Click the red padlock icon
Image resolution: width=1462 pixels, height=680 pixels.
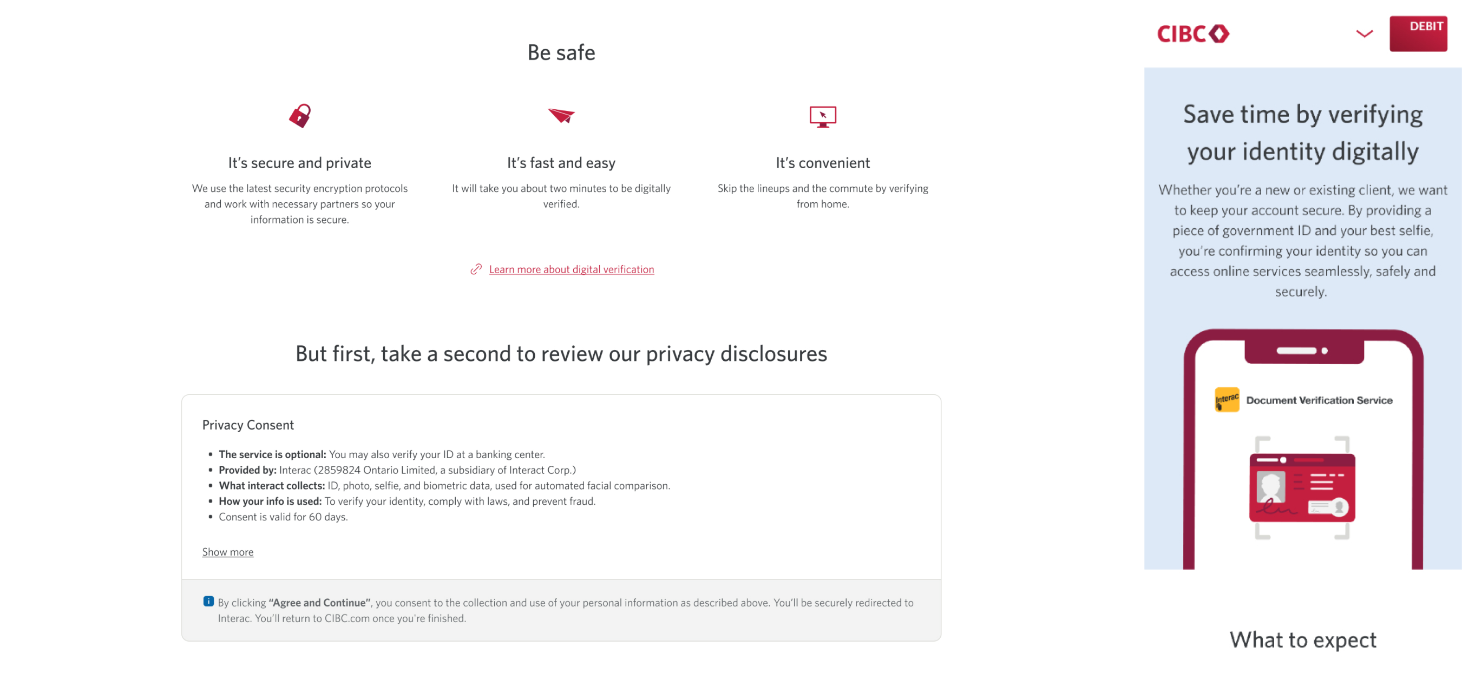tap(300, 116)
